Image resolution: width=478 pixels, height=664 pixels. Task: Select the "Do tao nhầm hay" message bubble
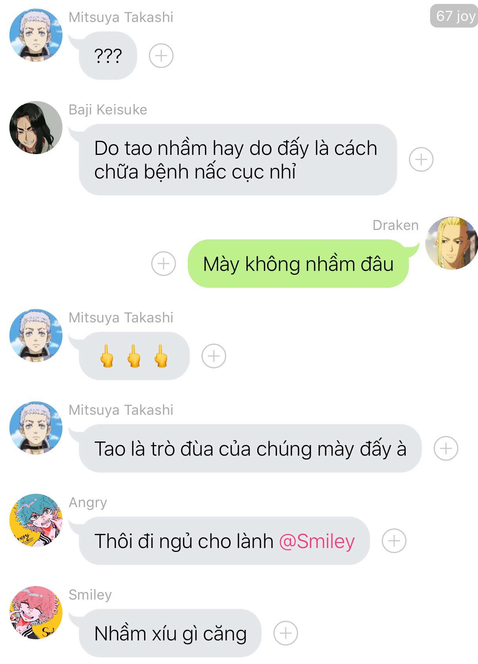pos(238,160)
